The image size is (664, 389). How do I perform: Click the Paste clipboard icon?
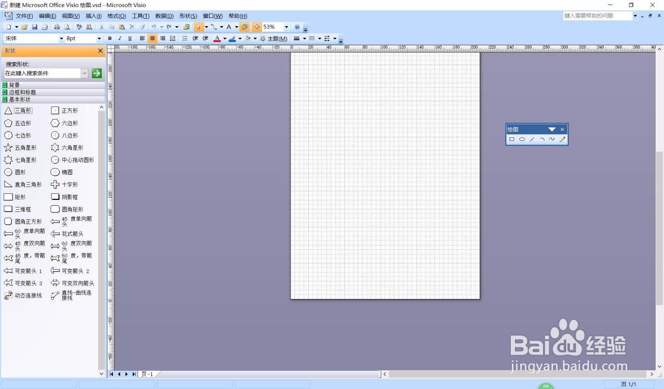[122, 27]
